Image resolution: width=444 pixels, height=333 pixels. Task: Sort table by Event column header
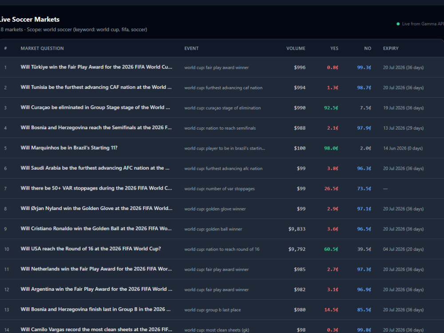coord(191,48)
